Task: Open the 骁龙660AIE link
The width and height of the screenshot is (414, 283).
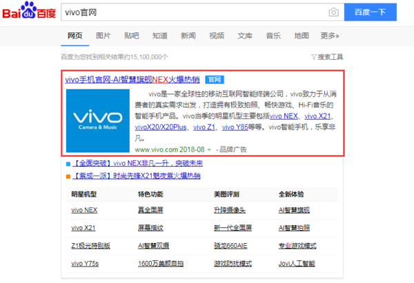Action: coord(230,246)
